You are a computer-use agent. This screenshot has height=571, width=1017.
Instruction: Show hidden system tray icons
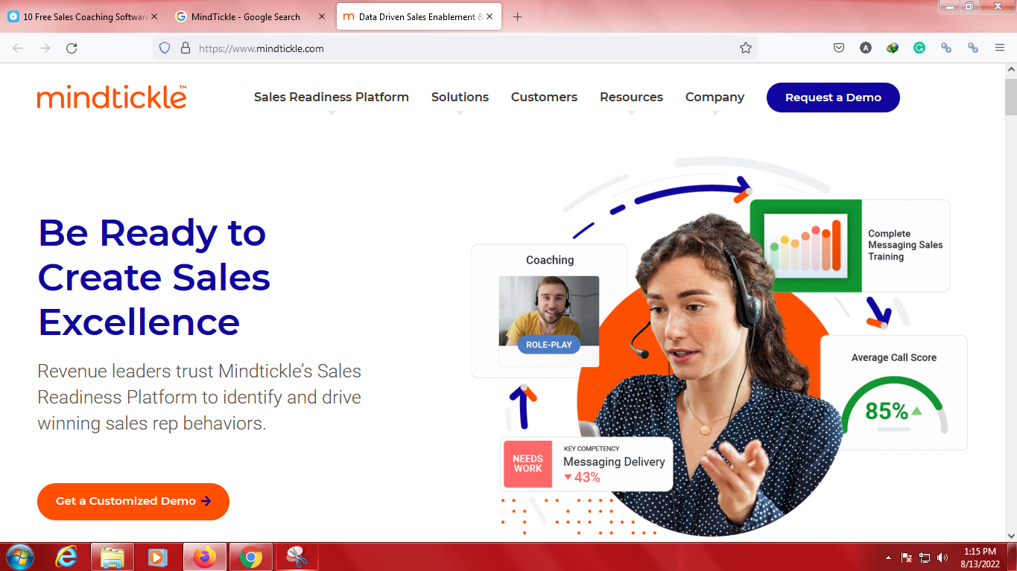[x=888, y=558]
